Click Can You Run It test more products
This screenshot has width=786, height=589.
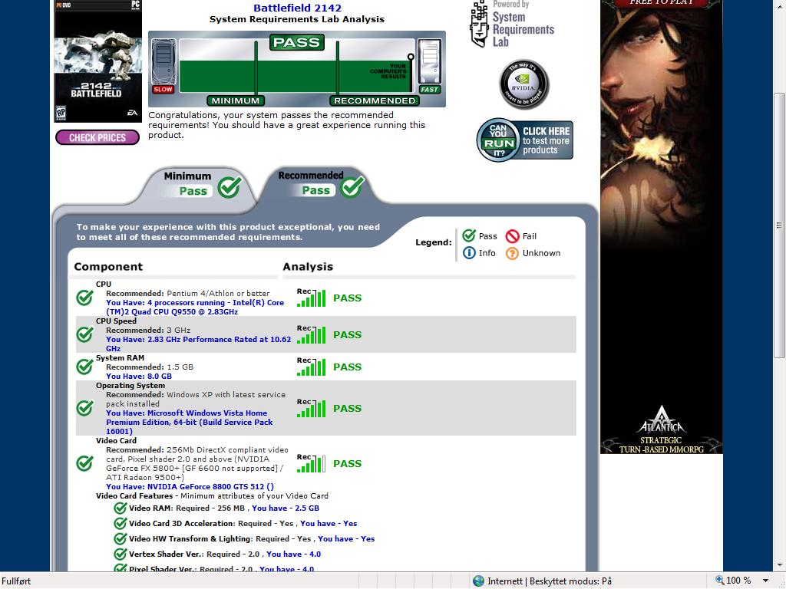tap(524, 140)
